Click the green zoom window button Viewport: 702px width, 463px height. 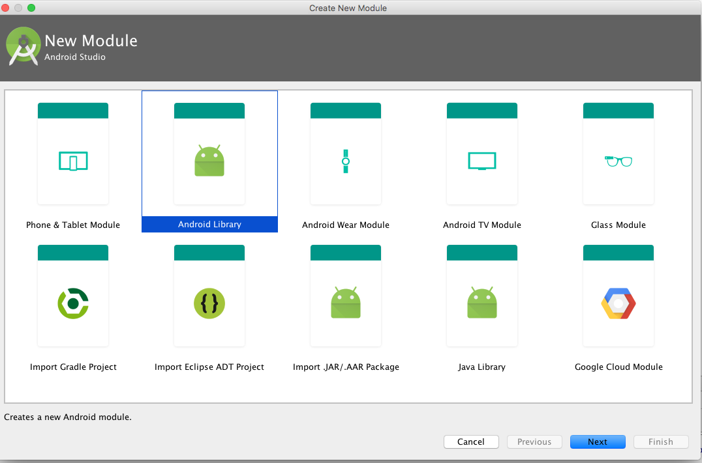click(x=31, y=8)
